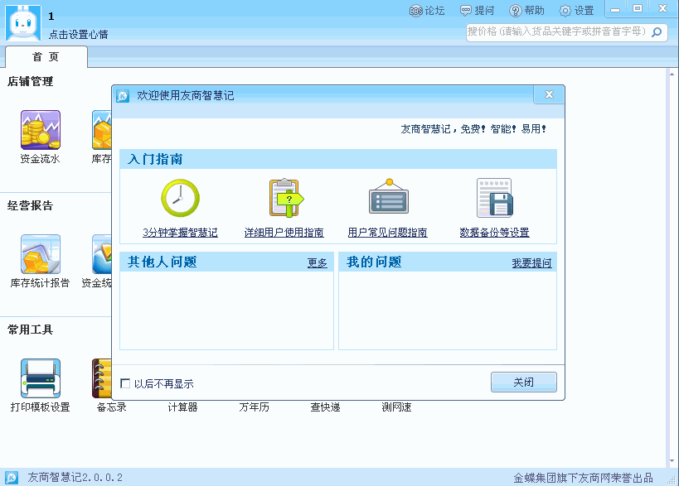Open the 备忘录 notebook icon
Screen dimensions: 679x486
click(102, 378)
